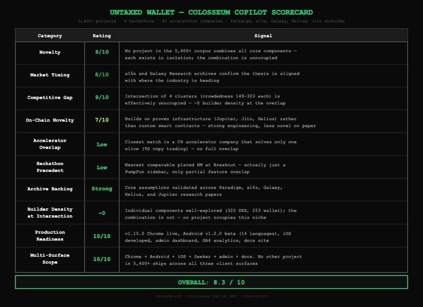Screen dimensions: 423x307
Task: Select the Builder Density at Intersection cell
Action: point(50,213)
